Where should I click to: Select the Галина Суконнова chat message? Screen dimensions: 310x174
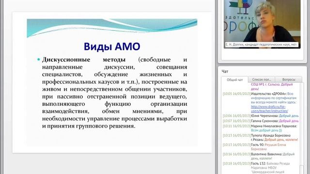point(261,121)
